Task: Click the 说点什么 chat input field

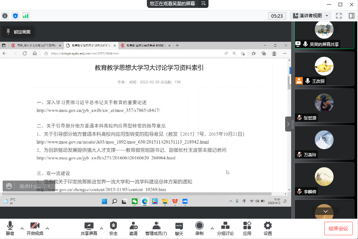Action: pyautogui.click(x=30, y=186)
